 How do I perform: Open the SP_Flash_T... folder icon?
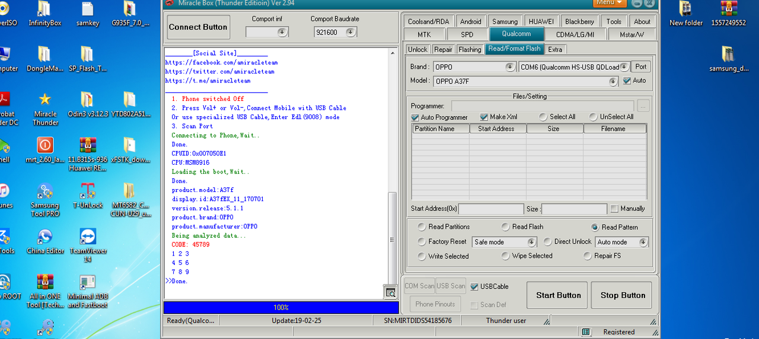pos(88,59)
